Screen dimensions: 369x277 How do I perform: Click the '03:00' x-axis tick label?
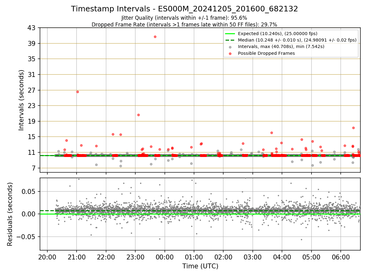pos(253,257)
